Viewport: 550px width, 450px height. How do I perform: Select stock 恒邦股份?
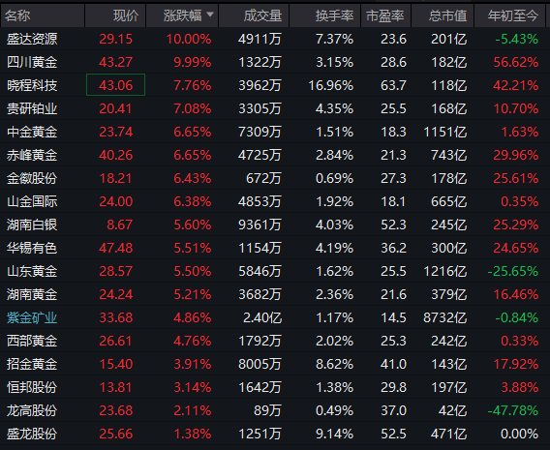click(x=32, y=387)
